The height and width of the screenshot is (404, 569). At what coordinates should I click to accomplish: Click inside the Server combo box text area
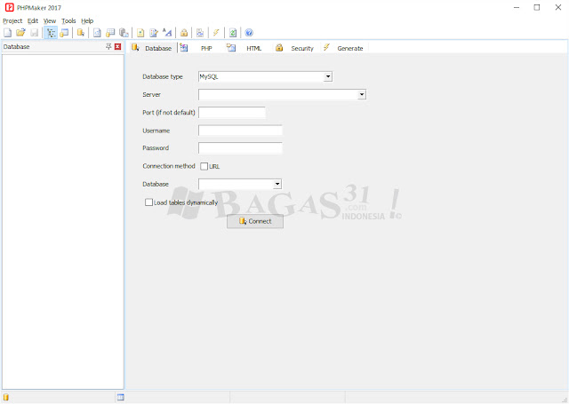[278, 95]
